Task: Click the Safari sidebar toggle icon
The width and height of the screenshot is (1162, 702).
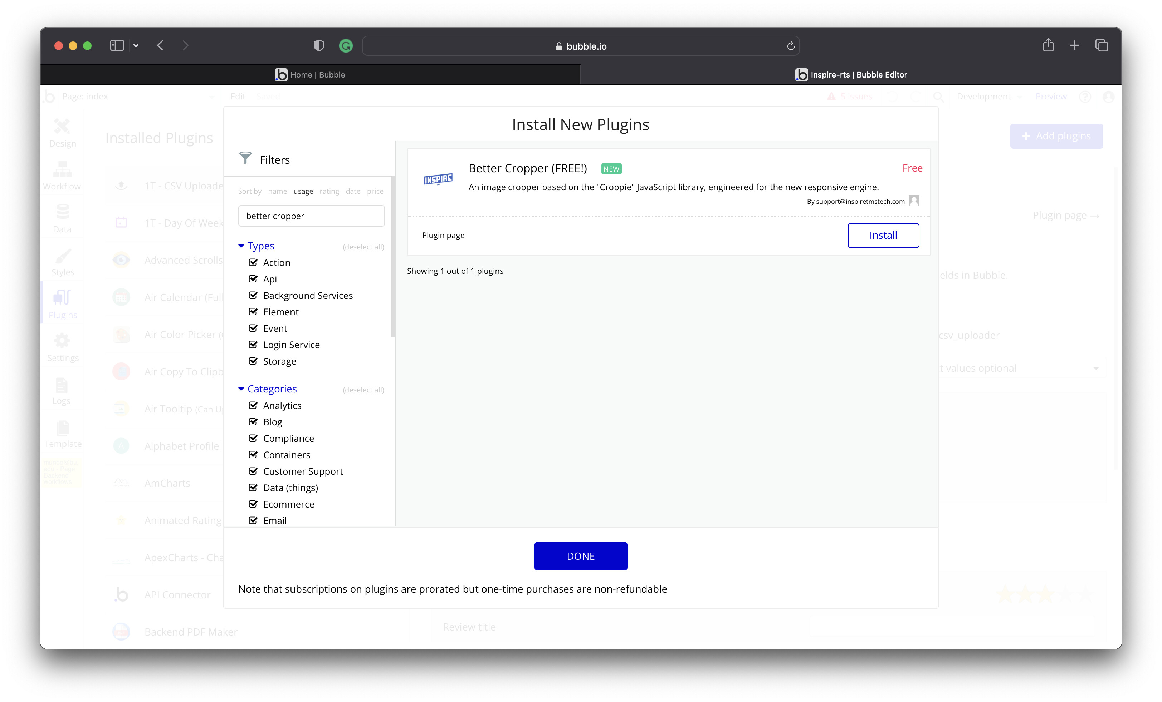Action: point(117,46)
